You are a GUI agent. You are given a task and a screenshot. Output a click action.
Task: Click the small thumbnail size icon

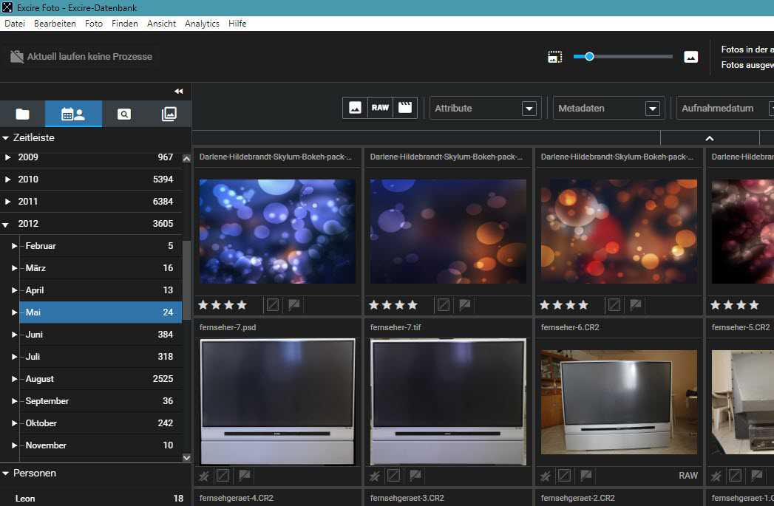(x=555, y=57)
